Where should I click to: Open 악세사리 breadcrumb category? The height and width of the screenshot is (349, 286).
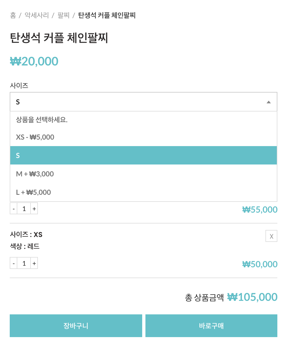point(36,15)
